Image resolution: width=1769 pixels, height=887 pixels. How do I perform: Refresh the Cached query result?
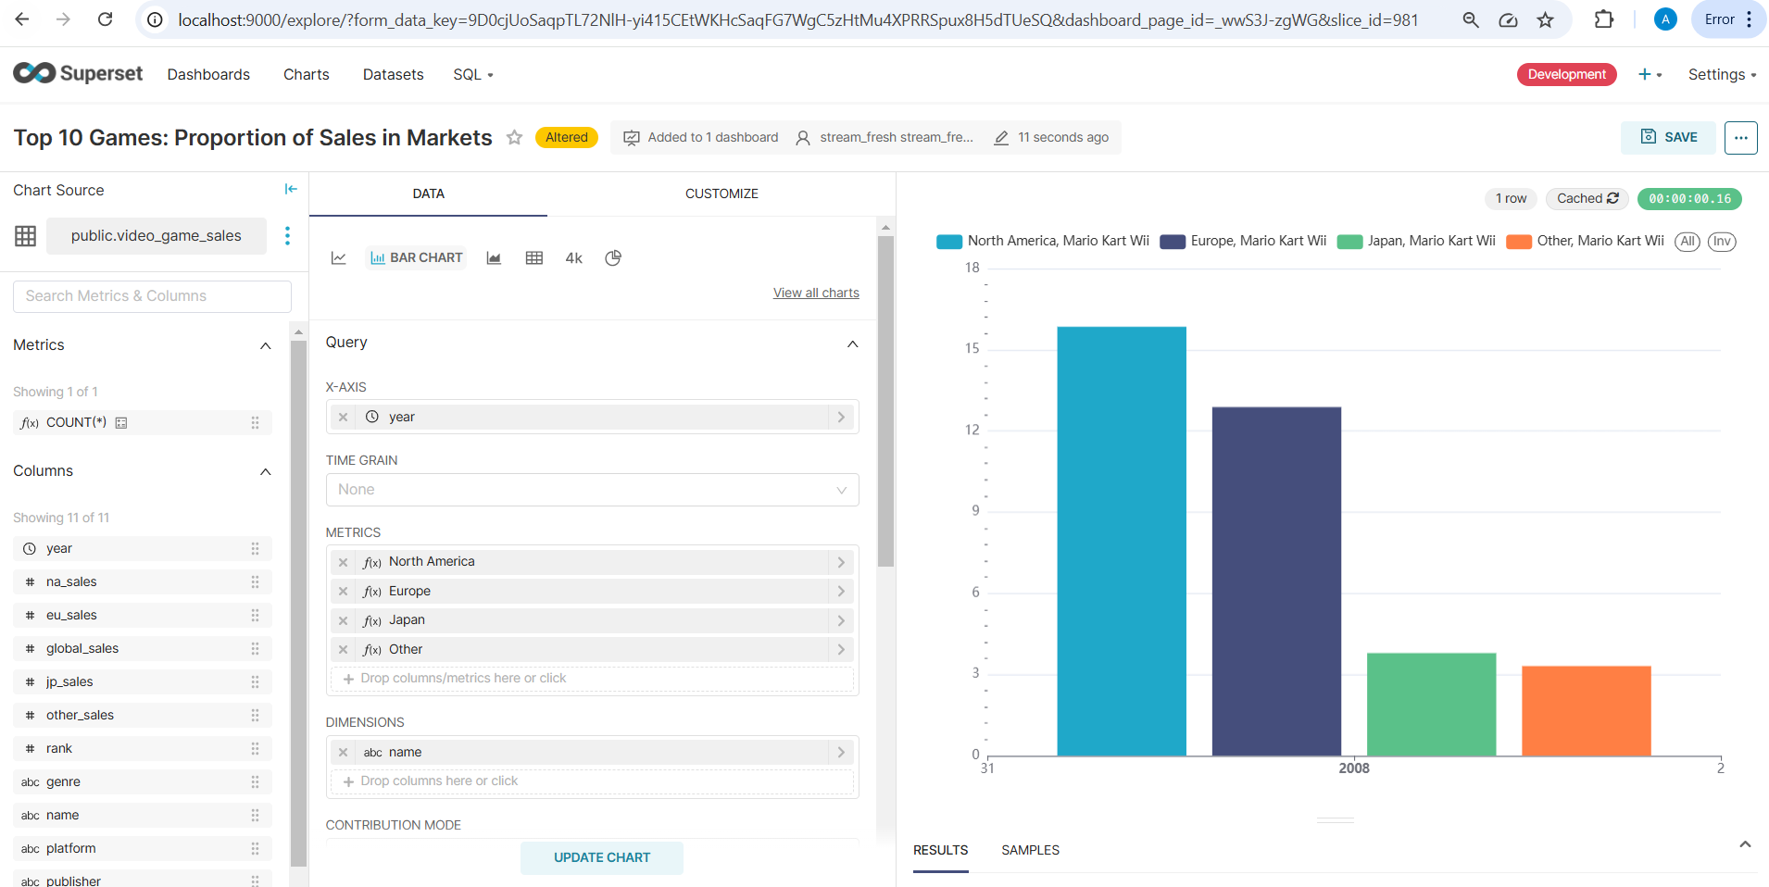pyautogui.click(x=1587, y=198)
